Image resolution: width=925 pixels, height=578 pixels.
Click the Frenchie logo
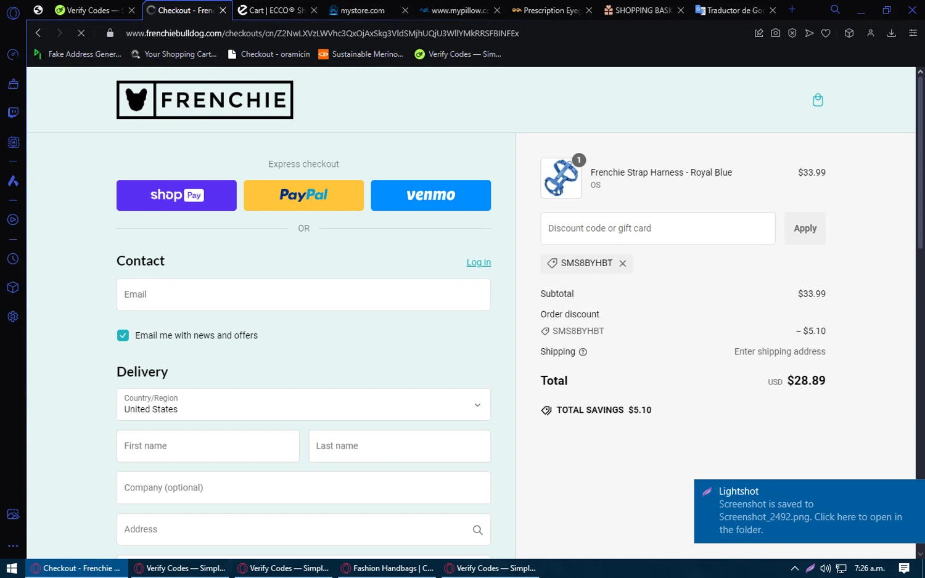click(205, 100)
